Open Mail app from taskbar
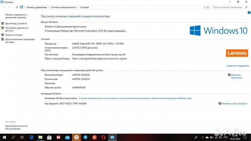This screenshot has height=141, width=251. click(x=67, y=137)
